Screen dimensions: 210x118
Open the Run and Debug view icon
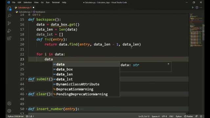coord(9,31)
